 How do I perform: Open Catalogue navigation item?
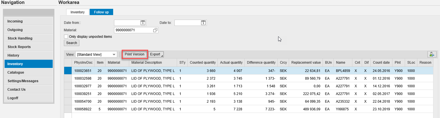tap(29, 73)
